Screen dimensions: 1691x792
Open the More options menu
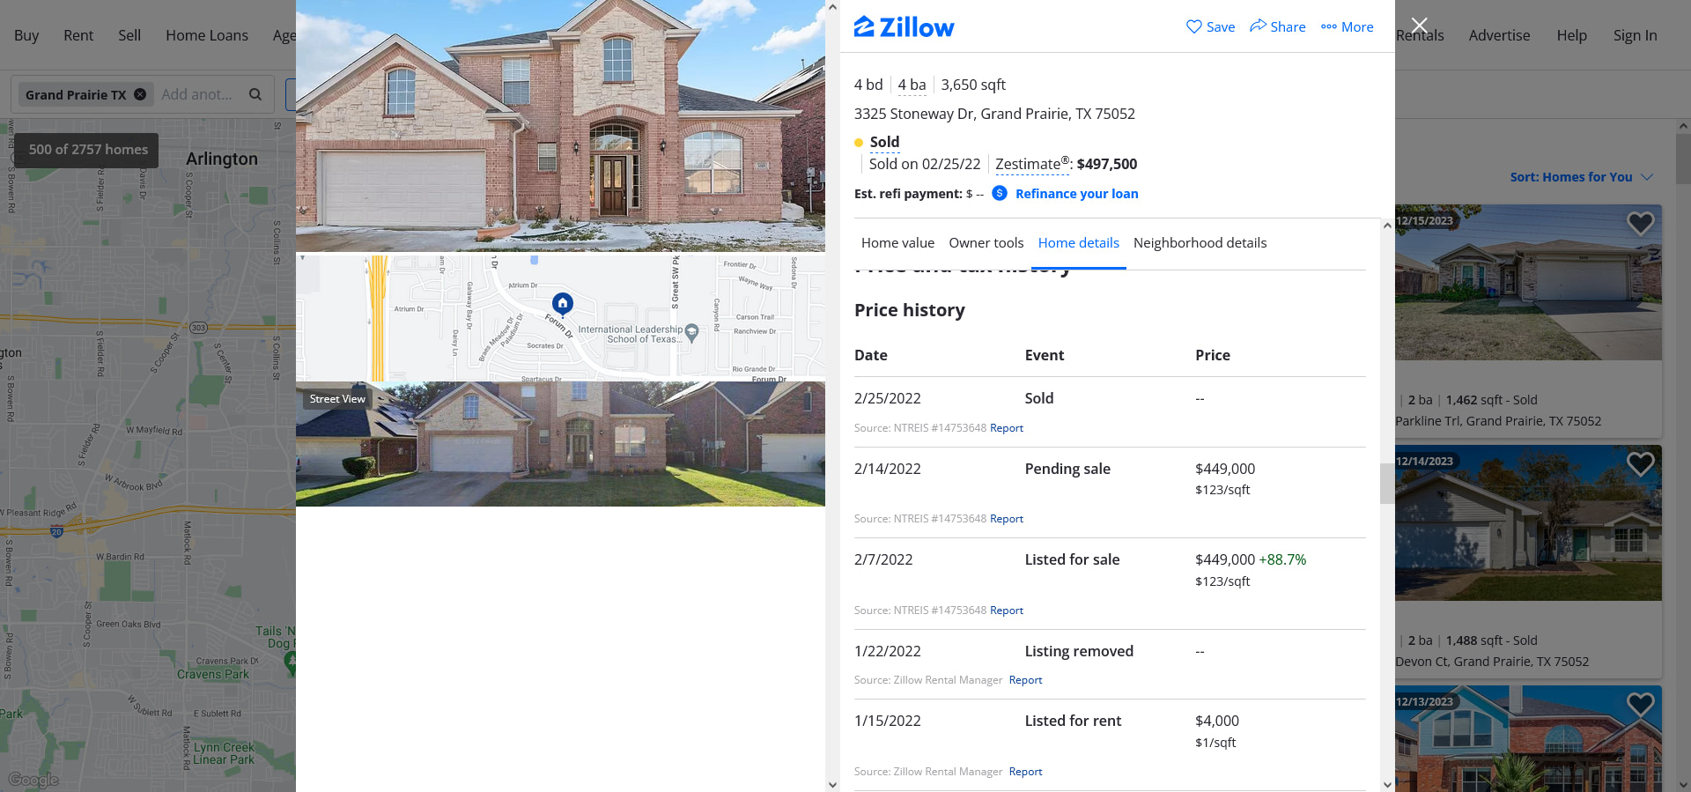(1347, 26)
